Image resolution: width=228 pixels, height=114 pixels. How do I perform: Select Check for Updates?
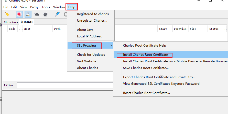pos(91,55)
